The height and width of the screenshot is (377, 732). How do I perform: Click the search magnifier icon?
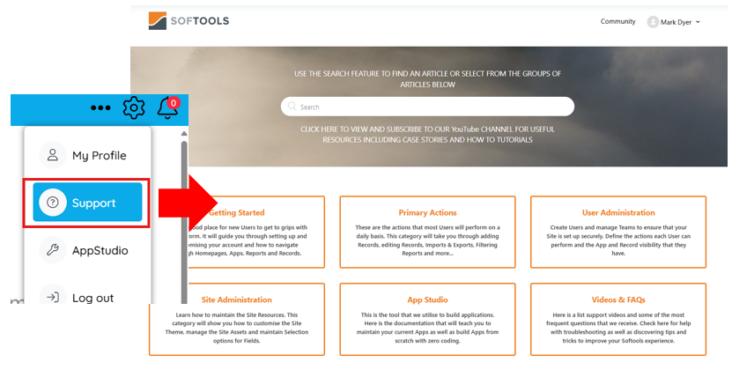pos(292,107)
